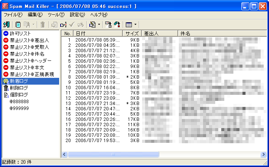Image resolution: width=269 pixels, height=167 pixels.
Task: Sort by the 日付 column header
Action: point(98,34)
